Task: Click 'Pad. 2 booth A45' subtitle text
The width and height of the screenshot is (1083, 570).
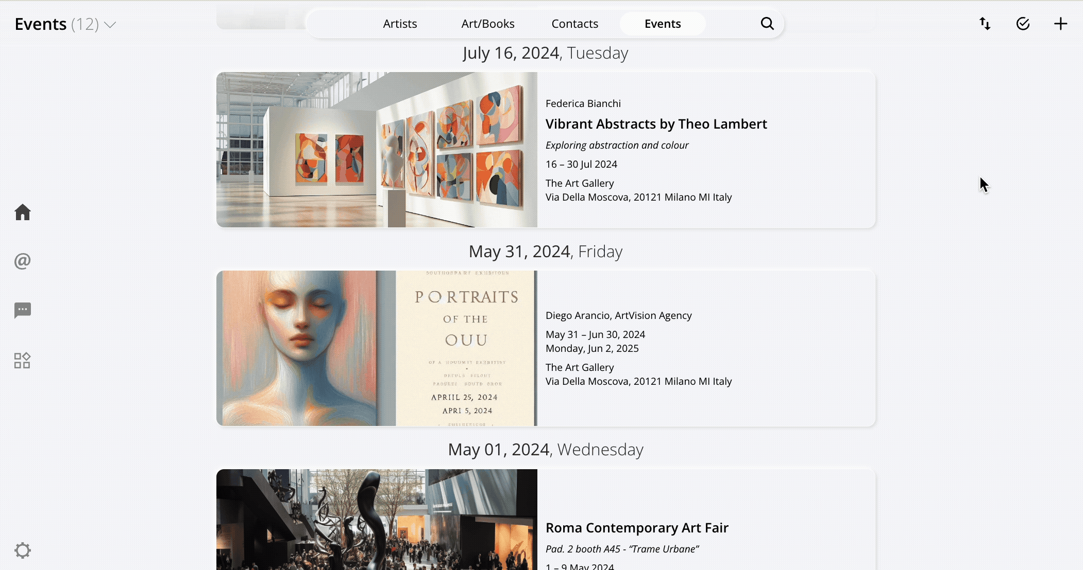Action: click(622, 549)
